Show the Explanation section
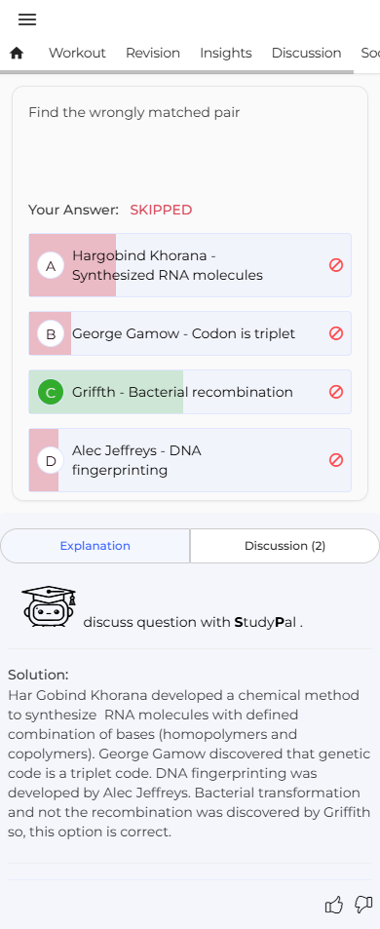380x929 pixels. (95, 546)
